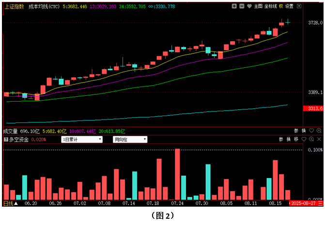325x226 pixels.
Task: Click magnifier icon in 成交量 row
Action: coord(319,131)
